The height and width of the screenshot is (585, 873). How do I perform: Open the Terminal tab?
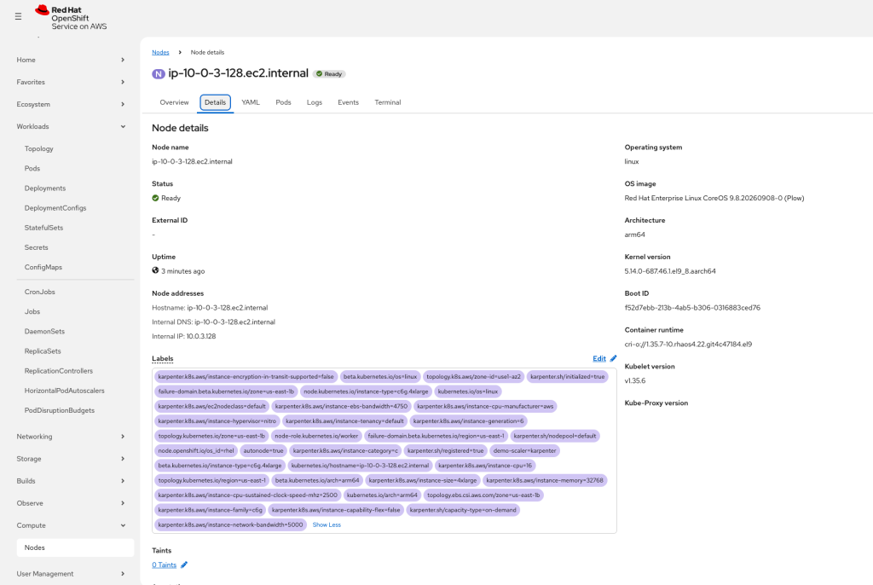[x=388, y=102]
